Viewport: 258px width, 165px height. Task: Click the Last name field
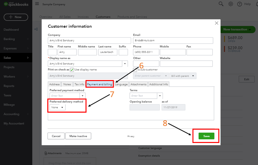tap(108, 52)
